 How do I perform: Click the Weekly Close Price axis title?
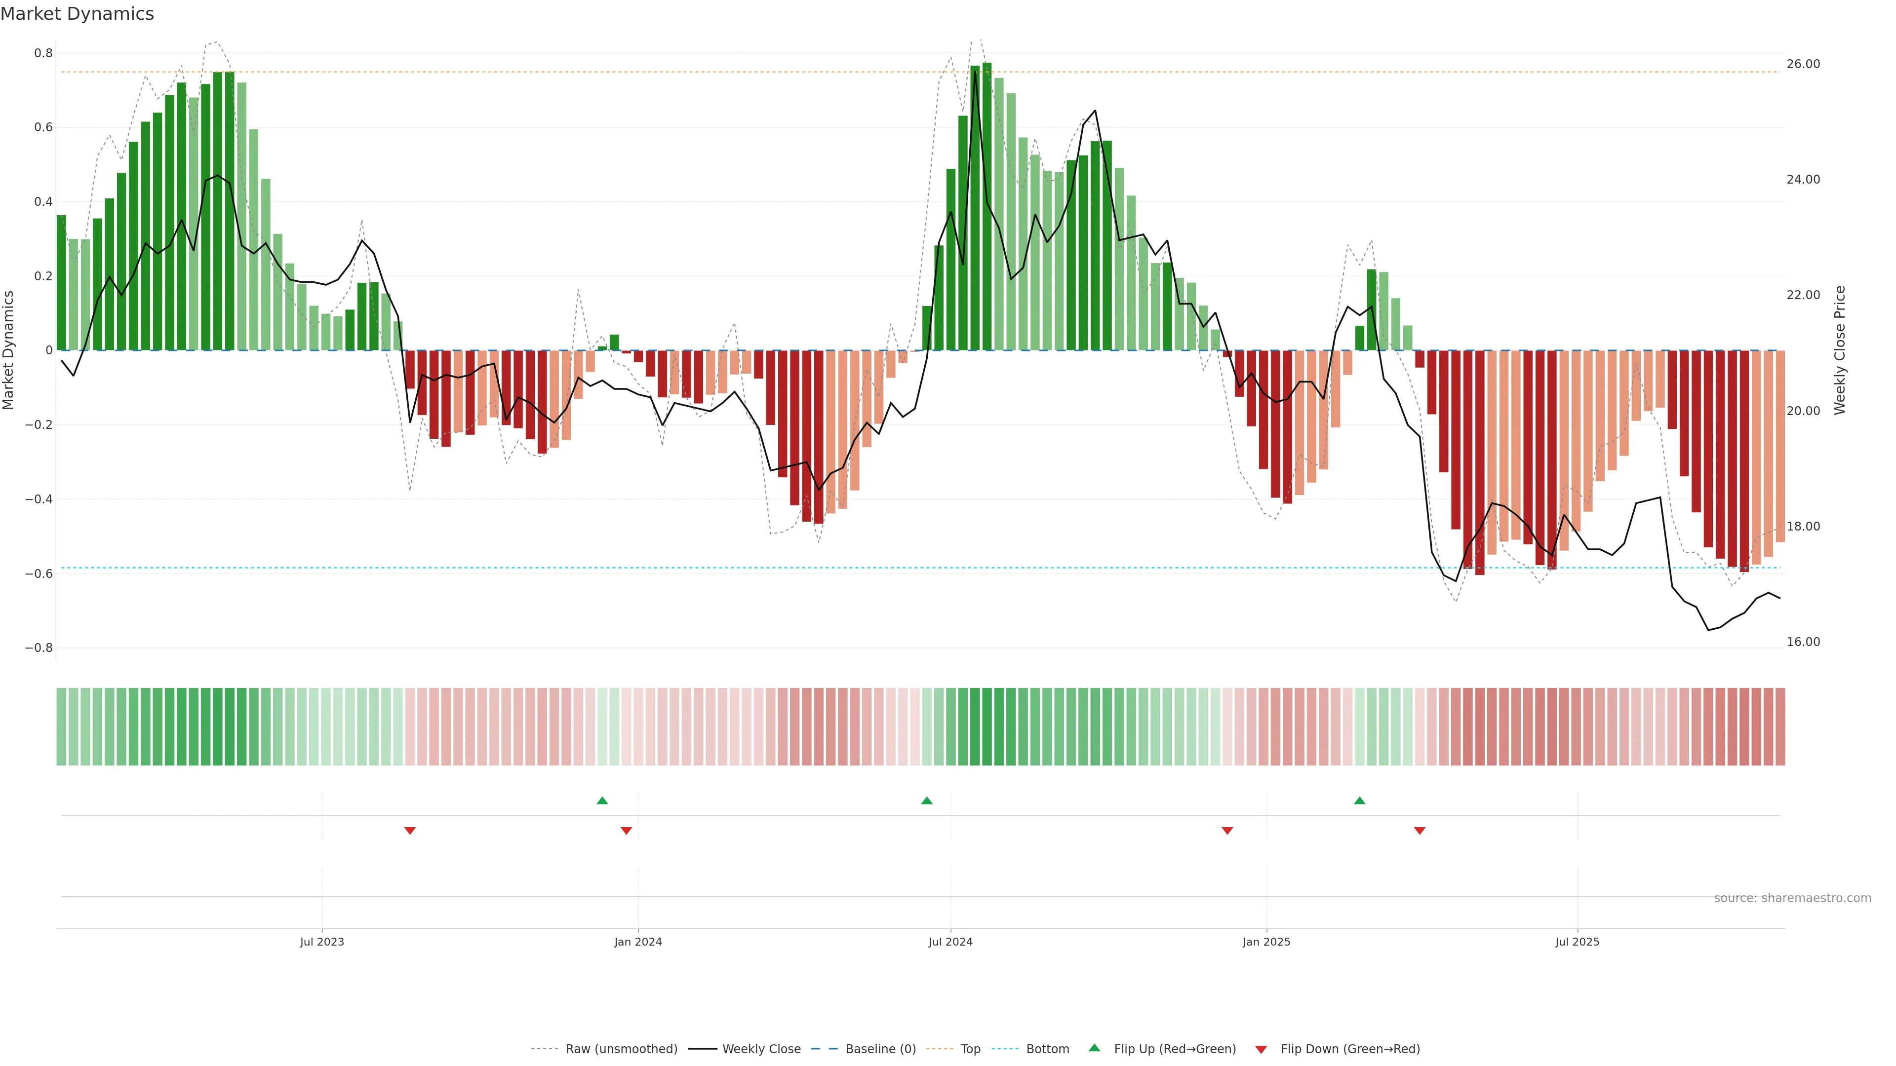pyautogui.click(x=1840, y=350)
